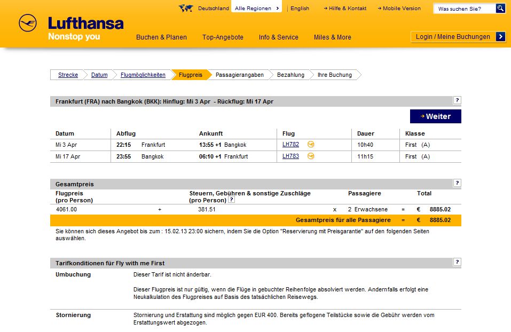Click the search magnifier icon

click(x=500, y=8)
